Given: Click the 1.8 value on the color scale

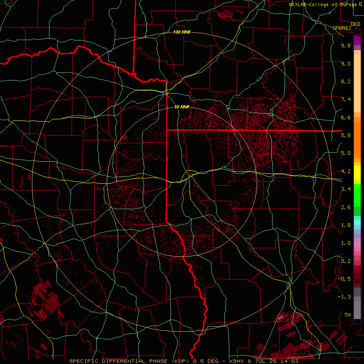Looking at the screenshot, I should pos(346,225).
